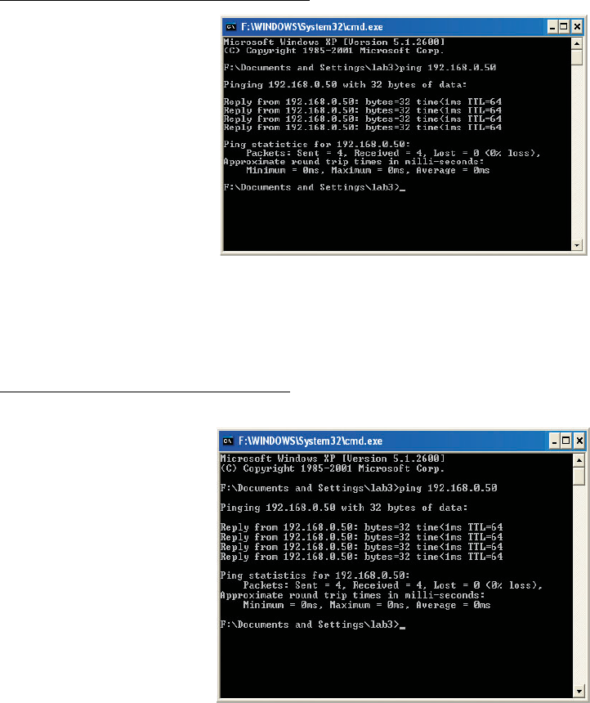Click the blinking prompt in lower console
The image size is (590, 703).
[x=402, y=627]
